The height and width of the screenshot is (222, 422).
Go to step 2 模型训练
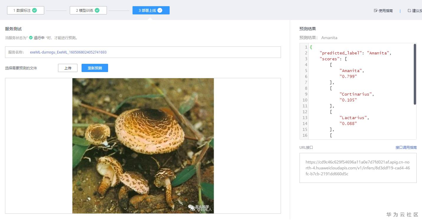click(x=88, y=10)
